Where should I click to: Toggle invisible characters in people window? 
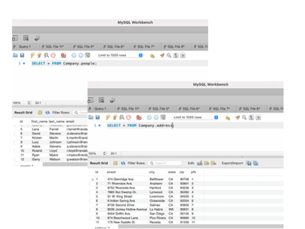click(x=176, y=55)
